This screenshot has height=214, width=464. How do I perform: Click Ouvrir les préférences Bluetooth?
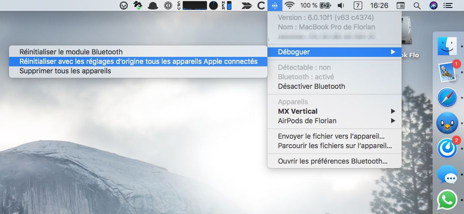point(333,161)
